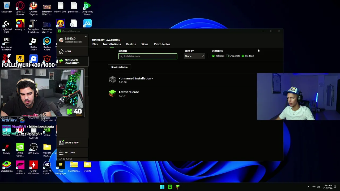340x191 pixels.
Task: Go to the Skins tab
Action: 145,44
